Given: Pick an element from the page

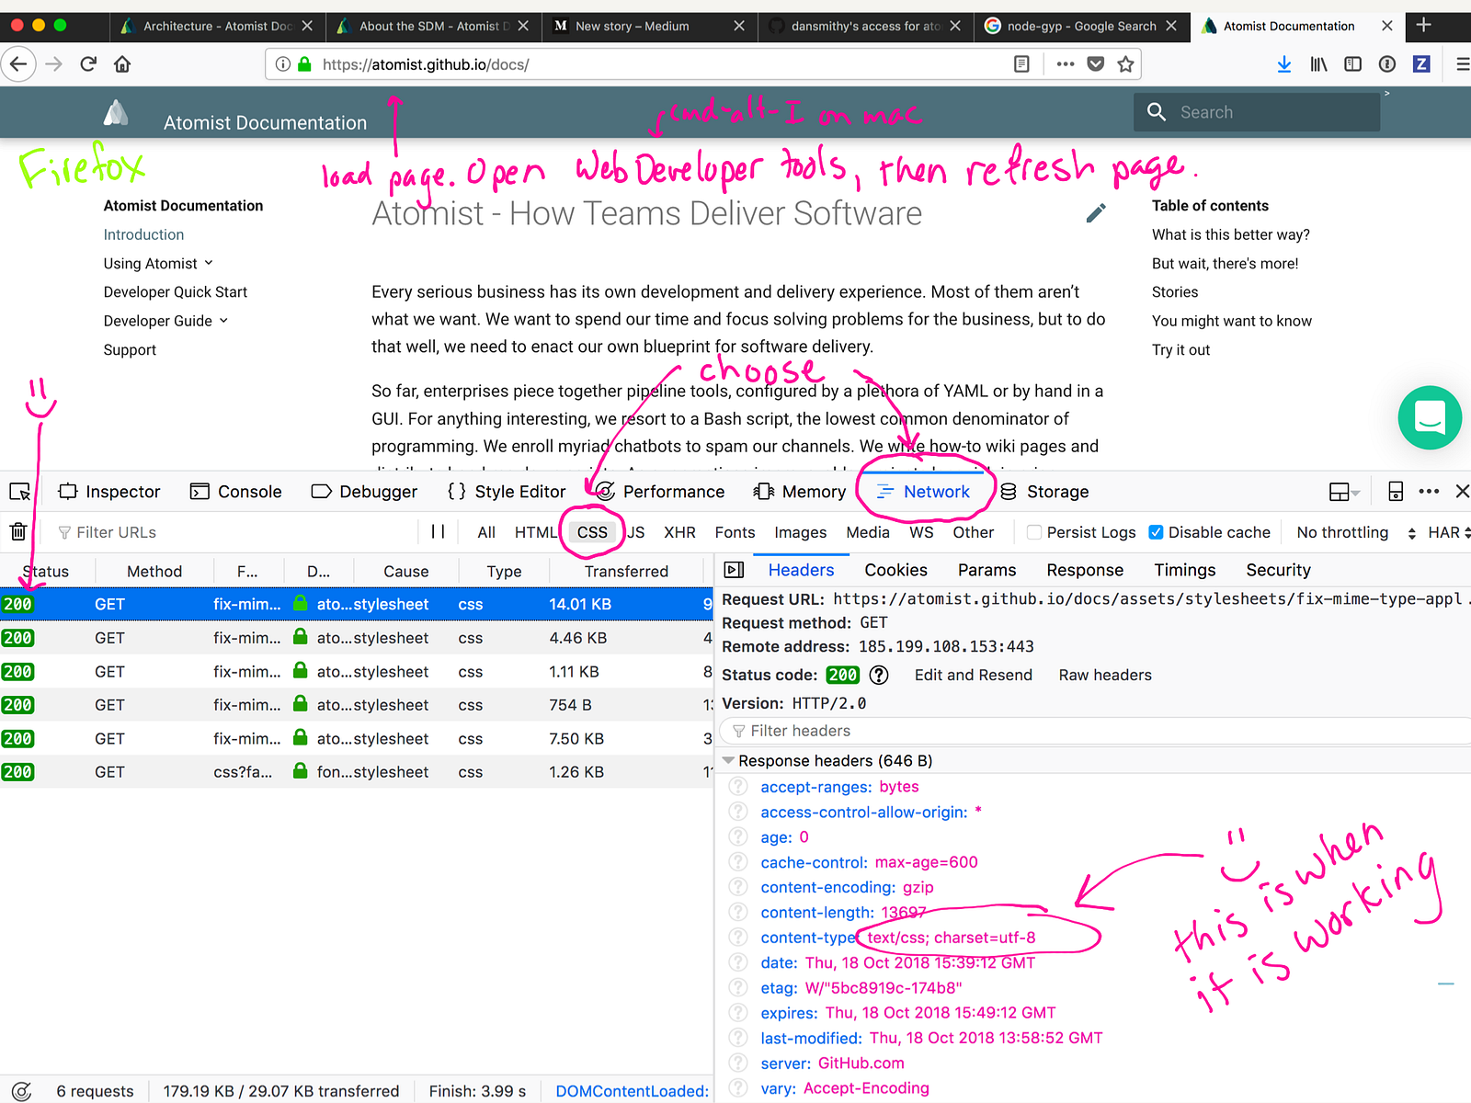Looking at the screenshot, I should coord(19,492).
